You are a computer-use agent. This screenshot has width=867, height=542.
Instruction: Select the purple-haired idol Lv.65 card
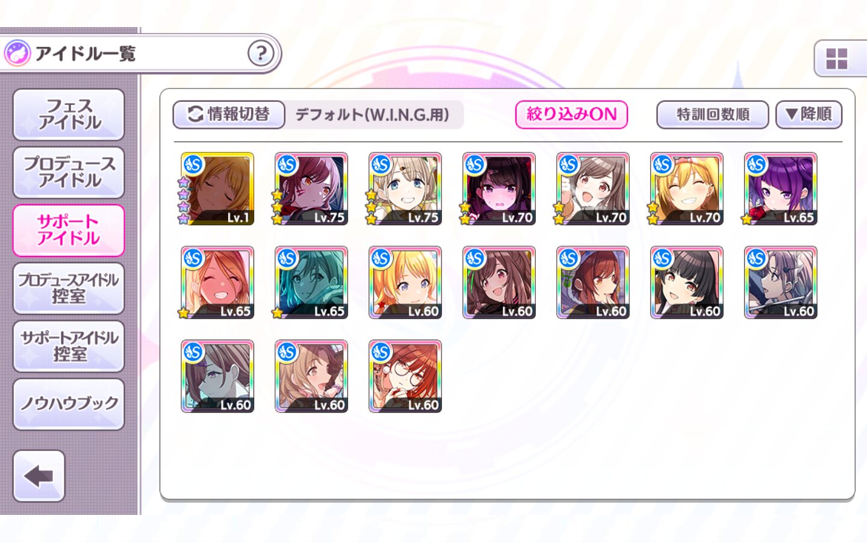[x=781, y=188]
